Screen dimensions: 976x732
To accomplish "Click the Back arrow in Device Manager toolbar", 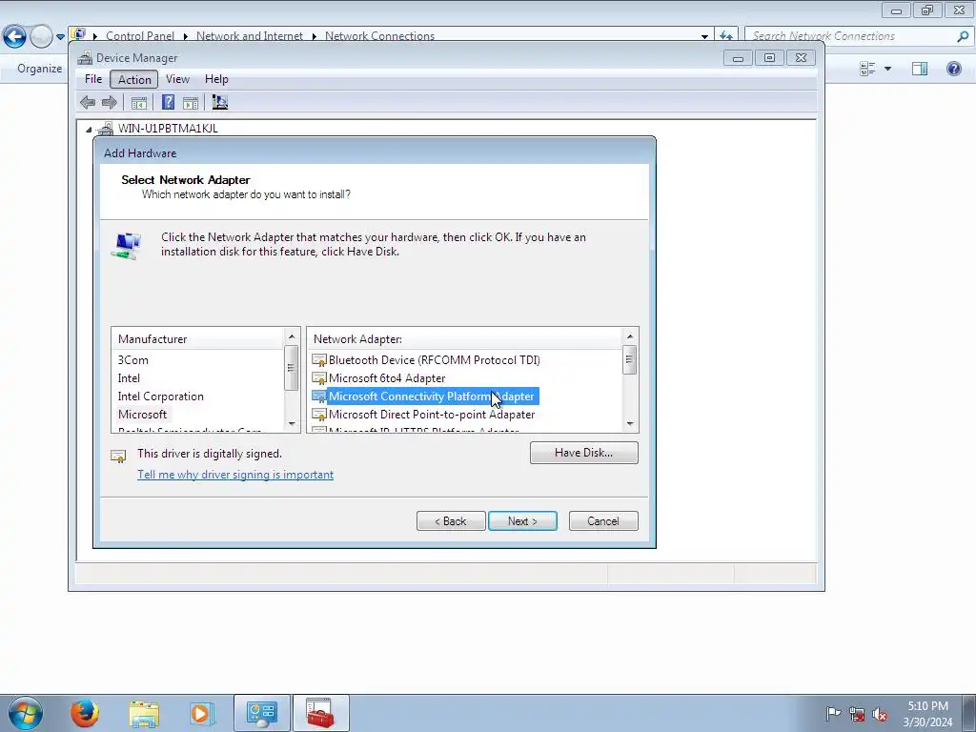I will 88,103.
